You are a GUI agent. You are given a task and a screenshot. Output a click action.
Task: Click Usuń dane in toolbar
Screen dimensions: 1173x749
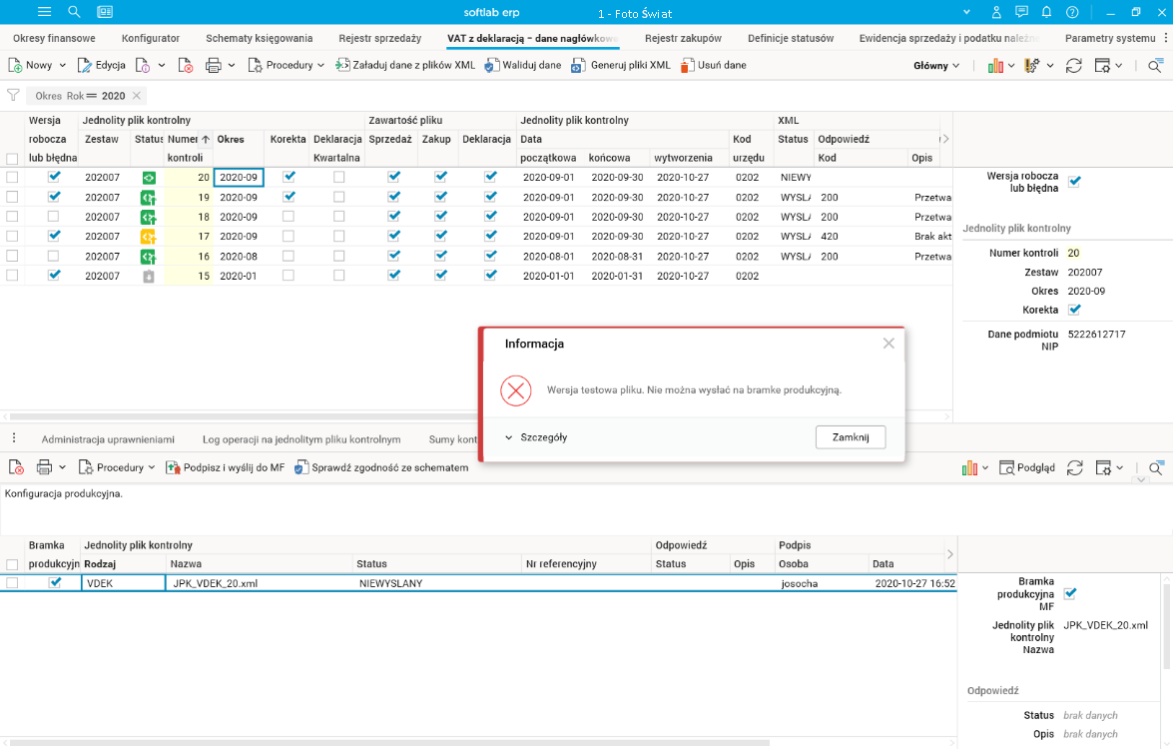713,65
